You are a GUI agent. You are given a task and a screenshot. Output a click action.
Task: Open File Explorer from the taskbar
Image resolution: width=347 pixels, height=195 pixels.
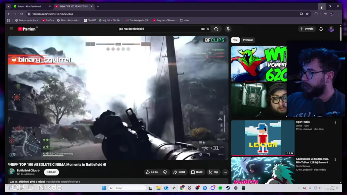158,188
